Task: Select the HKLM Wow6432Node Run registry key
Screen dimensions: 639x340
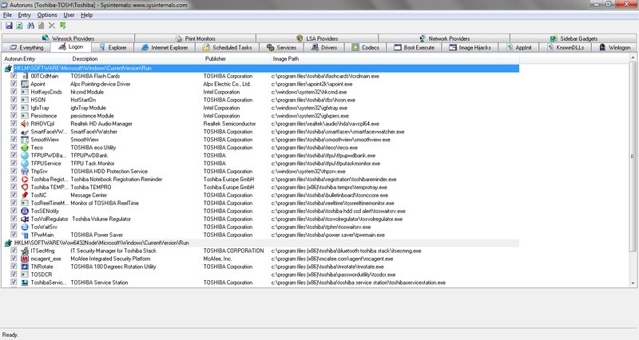Action: pos(101,243)
